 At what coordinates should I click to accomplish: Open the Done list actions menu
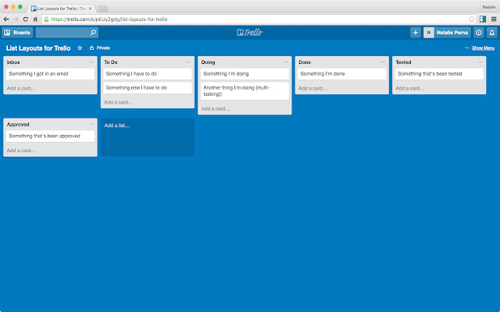(x=383, y=62)
